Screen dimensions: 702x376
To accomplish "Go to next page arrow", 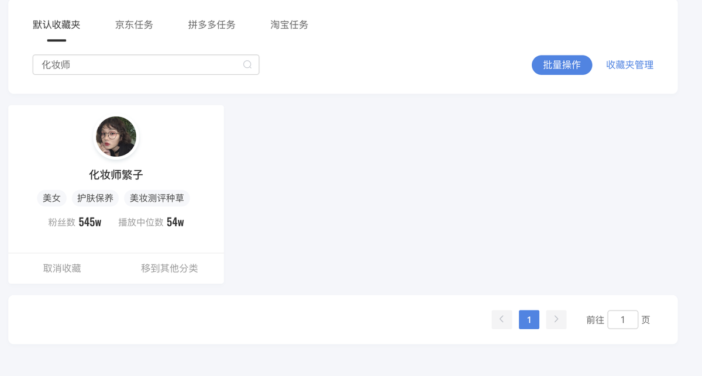I will pyautogui.click(x=556, y=319).
